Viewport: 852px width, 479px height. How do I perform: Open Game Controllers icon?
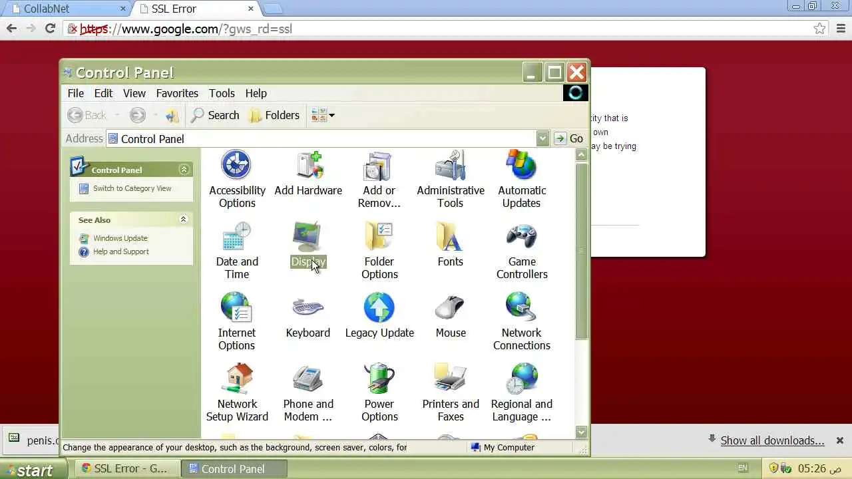(x=522, y=250)
